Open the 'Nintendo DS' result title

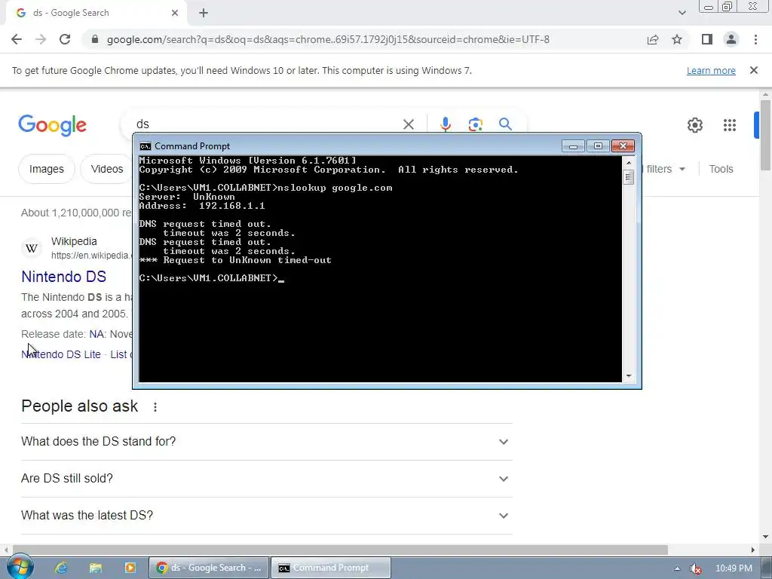pos(63,276)
